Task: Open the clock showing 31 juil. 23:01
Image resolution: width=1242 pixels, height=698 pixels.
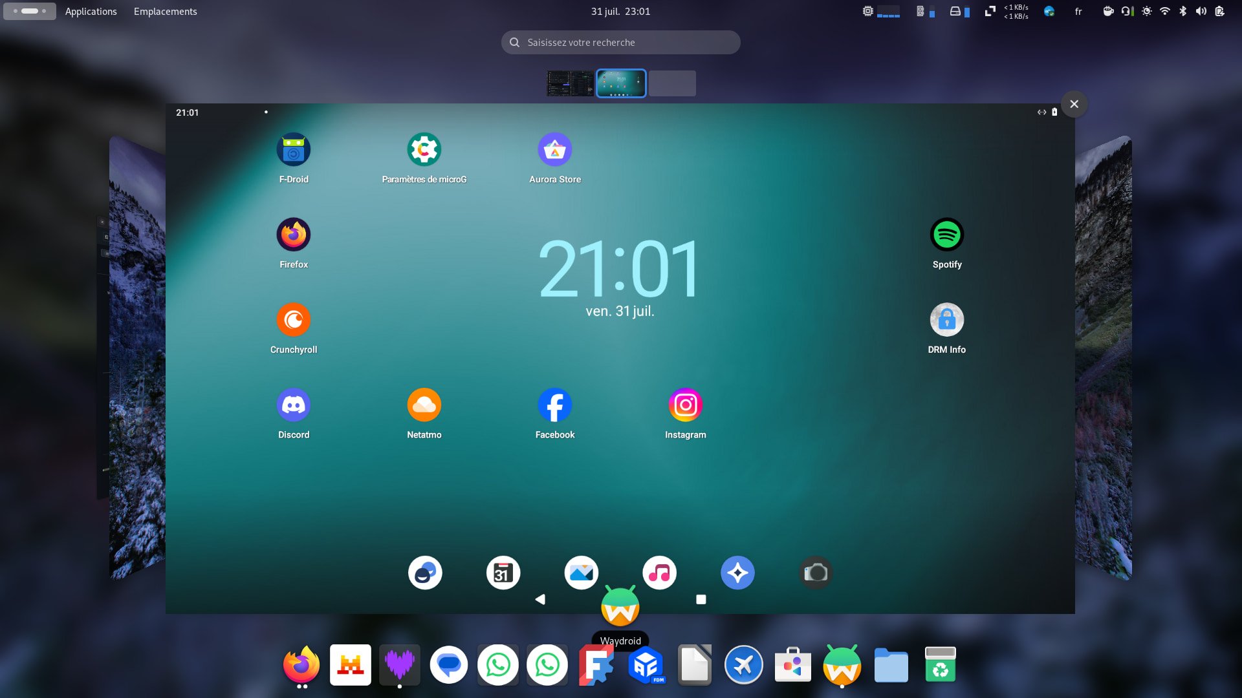Action: [621, 12]
